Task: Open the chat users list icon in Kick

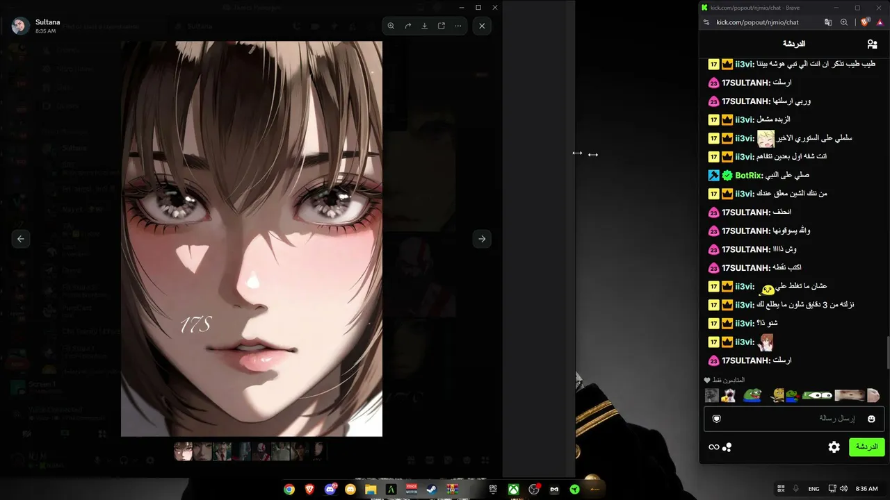Action: pos(872,44)
